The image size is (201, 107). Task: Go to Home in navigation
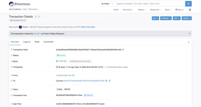116,10
